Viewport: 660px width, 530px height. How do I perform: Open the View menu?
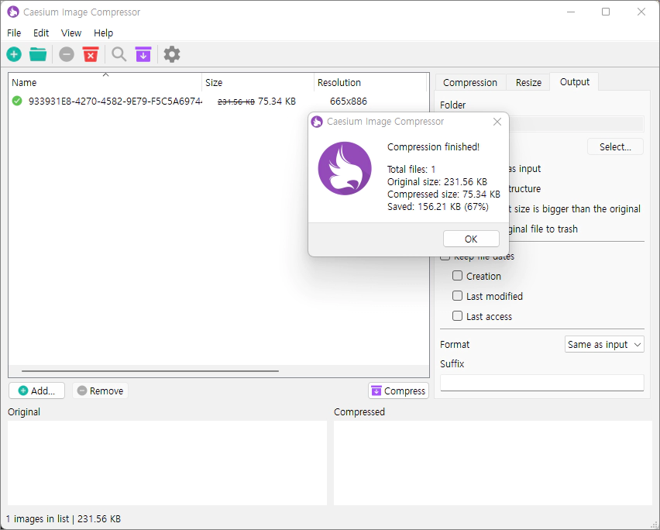(70, 33)
